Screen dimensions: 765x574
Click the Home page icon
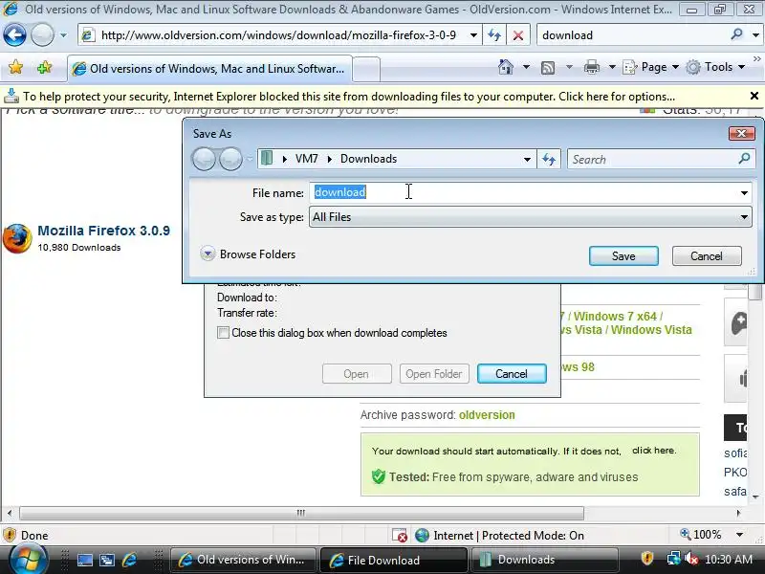[x=506, y=67]
